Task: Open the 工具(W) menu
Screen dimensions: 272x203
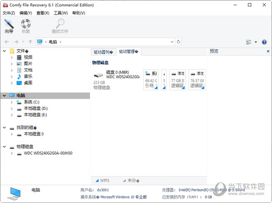Action: [x=61, y=13]
